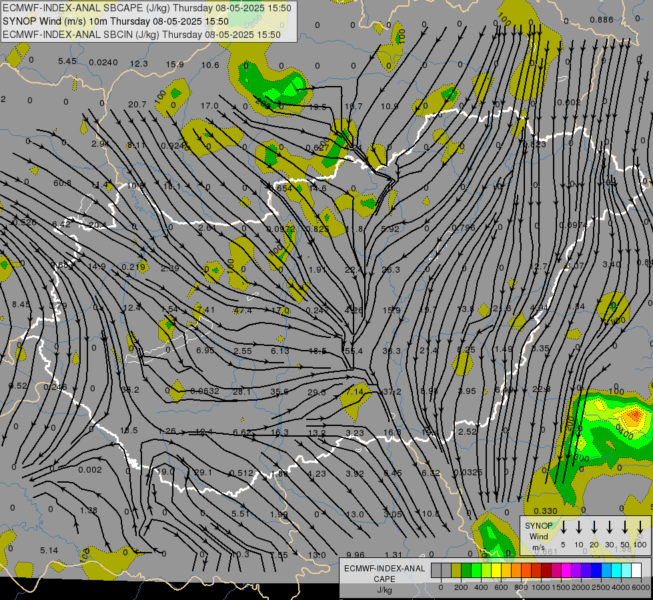
Task: Click the 26.3 value on the map
Action: pyautogui.click(x=391, y=270)
